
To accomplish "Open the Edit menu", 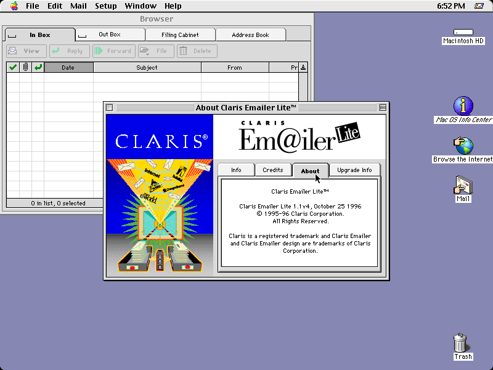I will click(55, 6).
